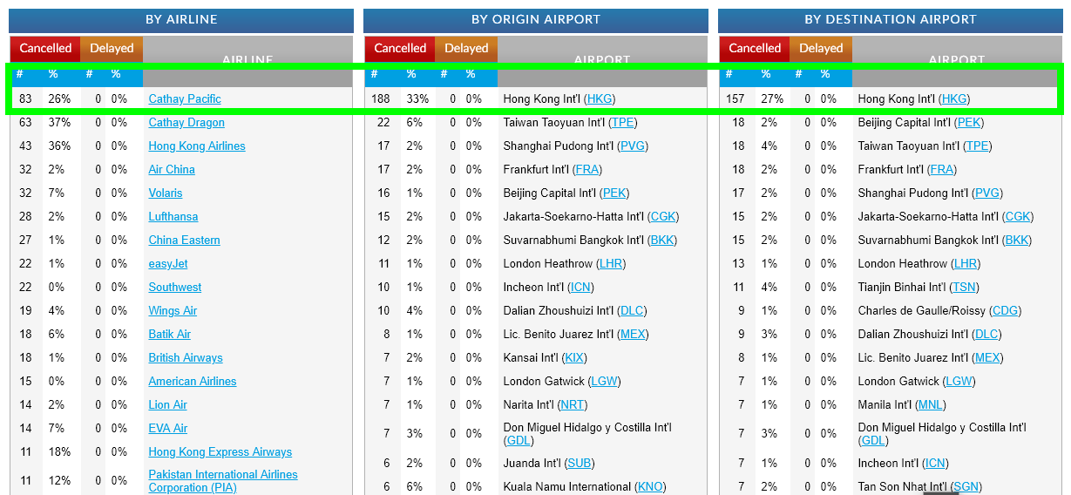Select Cancelled tab in By Origin Airport panel

point(400,49)
